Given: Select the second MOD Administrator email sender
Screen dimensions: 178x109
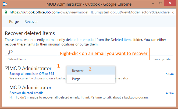Looking at the screenshot, I should pyautogui.click(x=30, y=87).
